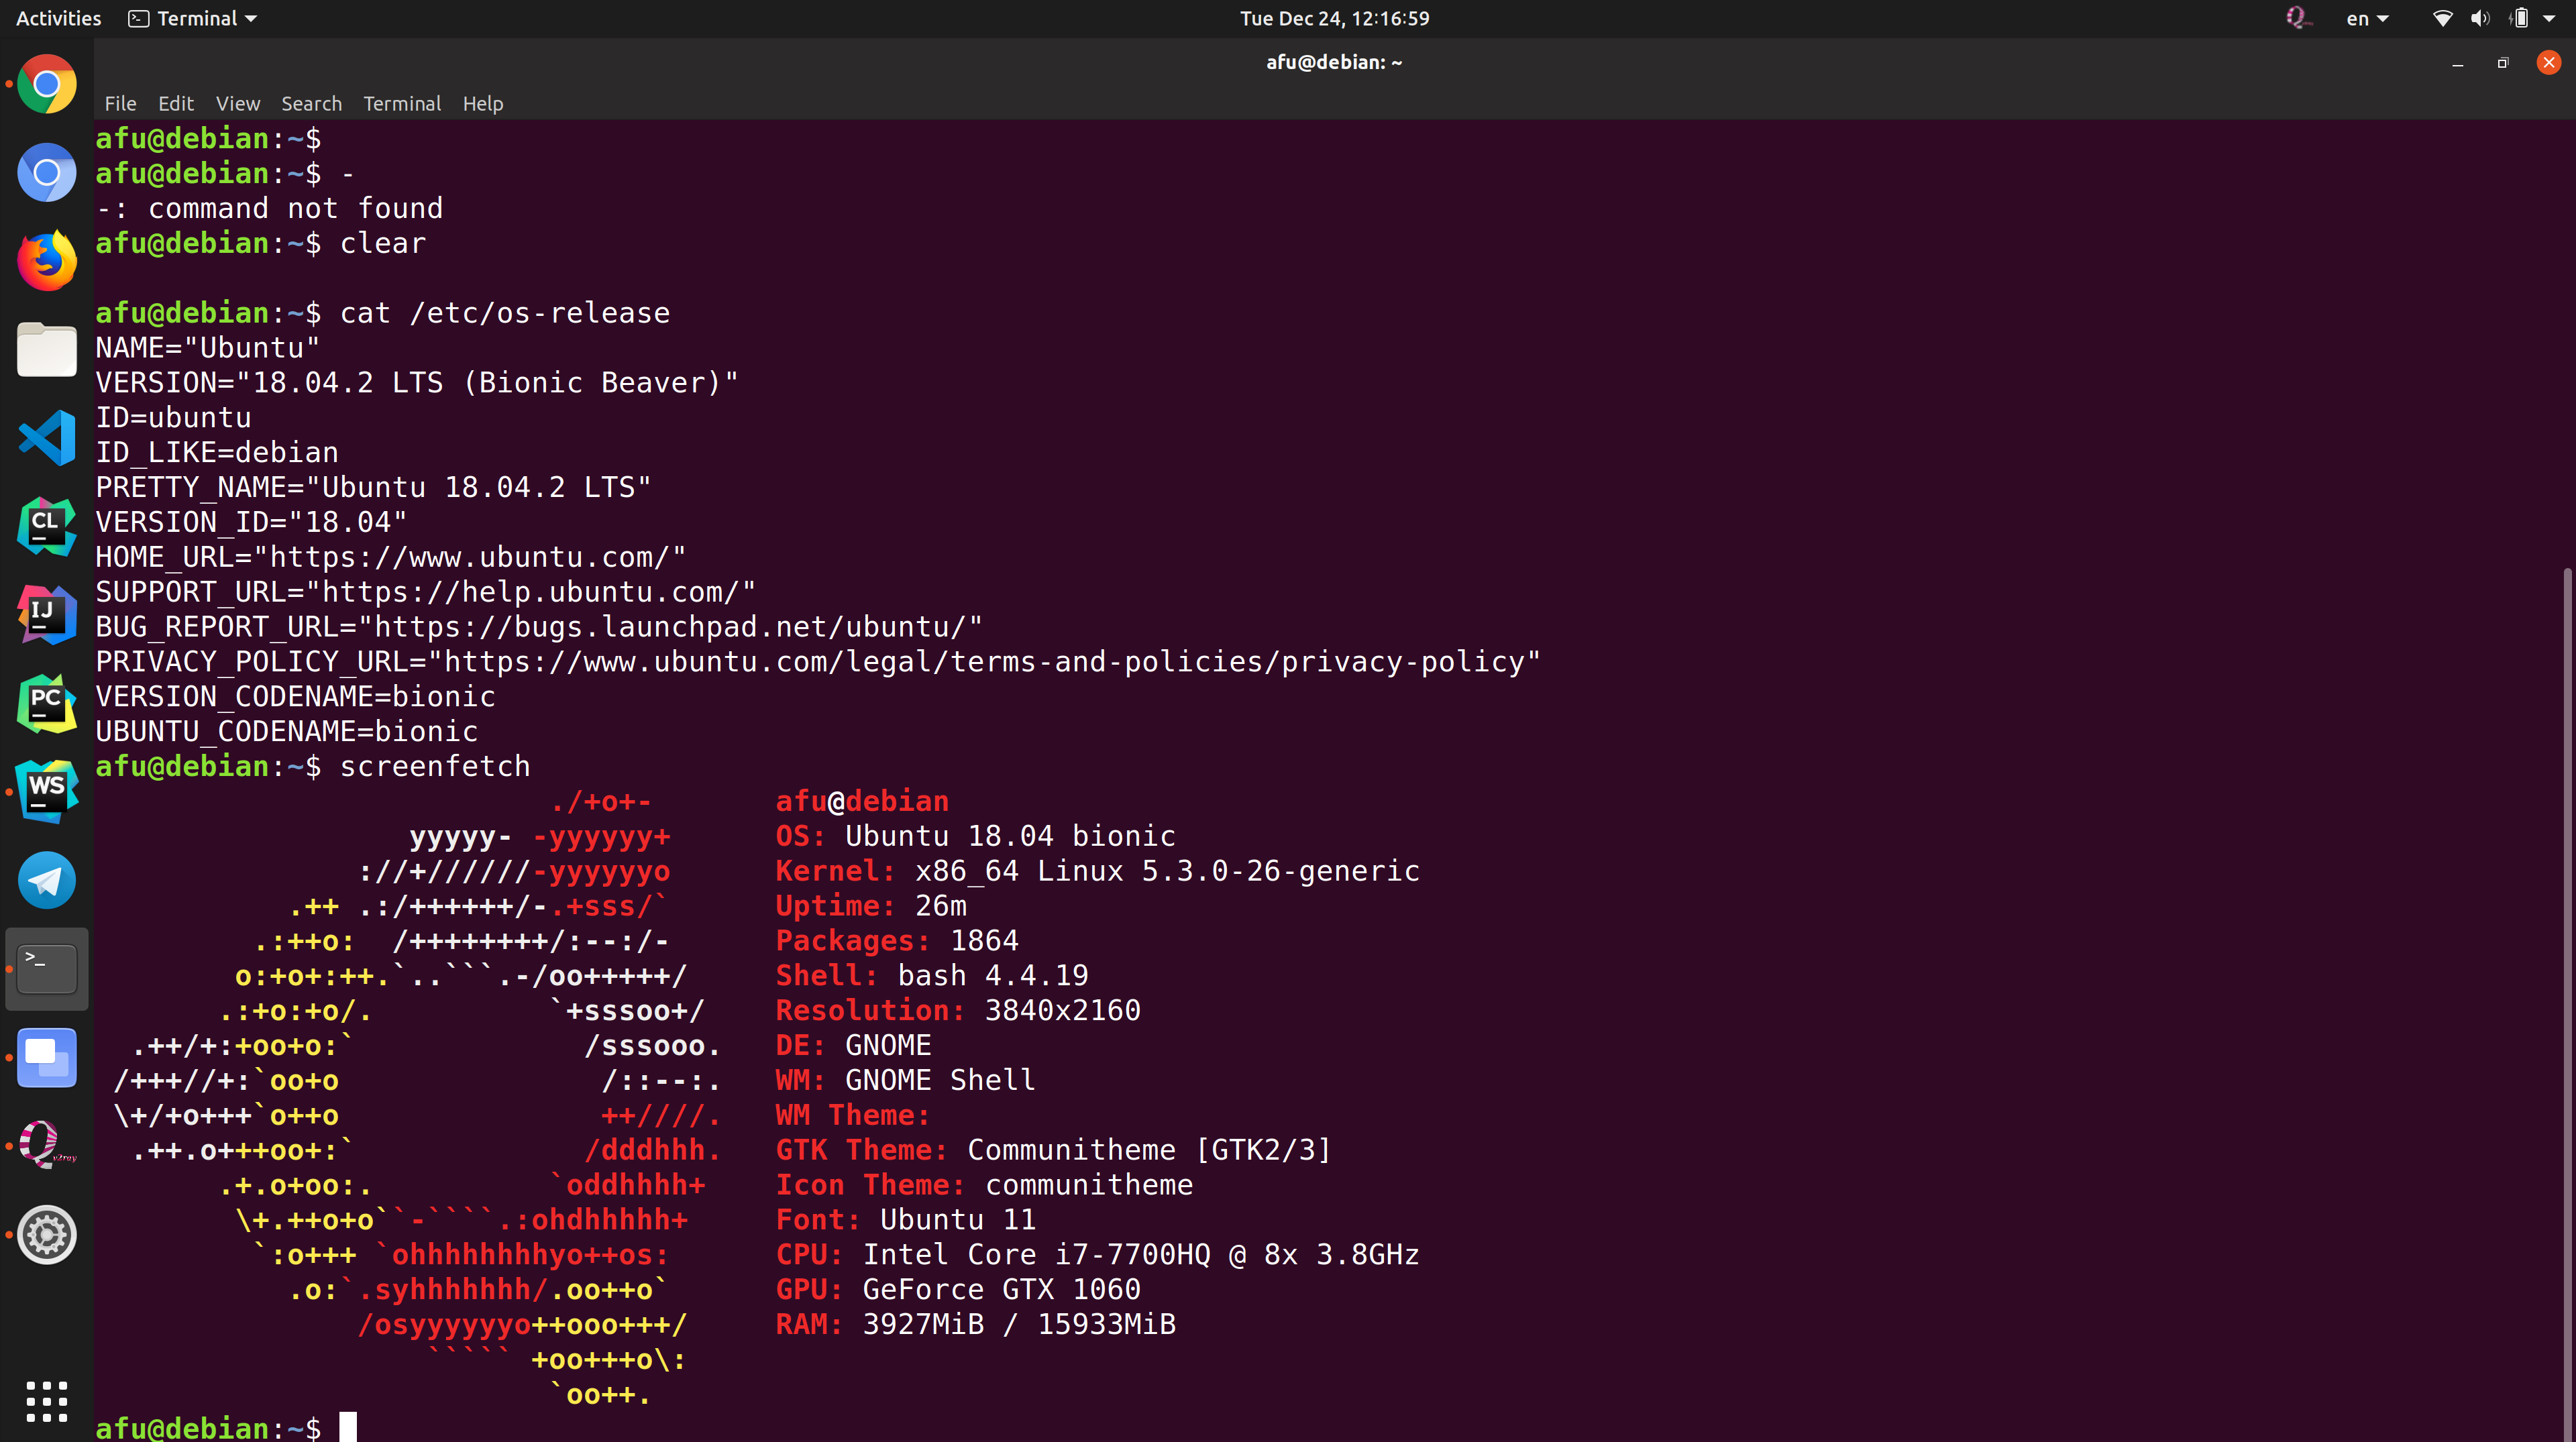Expand the Terminal app menu in top bar
Image resolution: width=2576 pixels, height=1442 pixels.
(193, 18)
